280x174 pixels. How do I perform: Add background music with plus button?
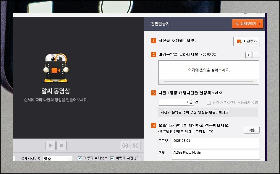(249, 55)
